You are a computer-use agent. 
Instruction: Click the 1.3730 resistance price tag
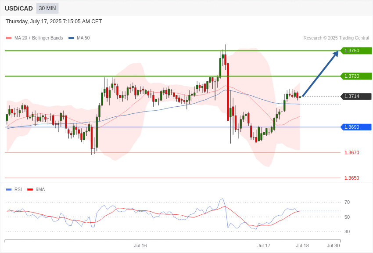pyautogui.click(x=355, y=76)
